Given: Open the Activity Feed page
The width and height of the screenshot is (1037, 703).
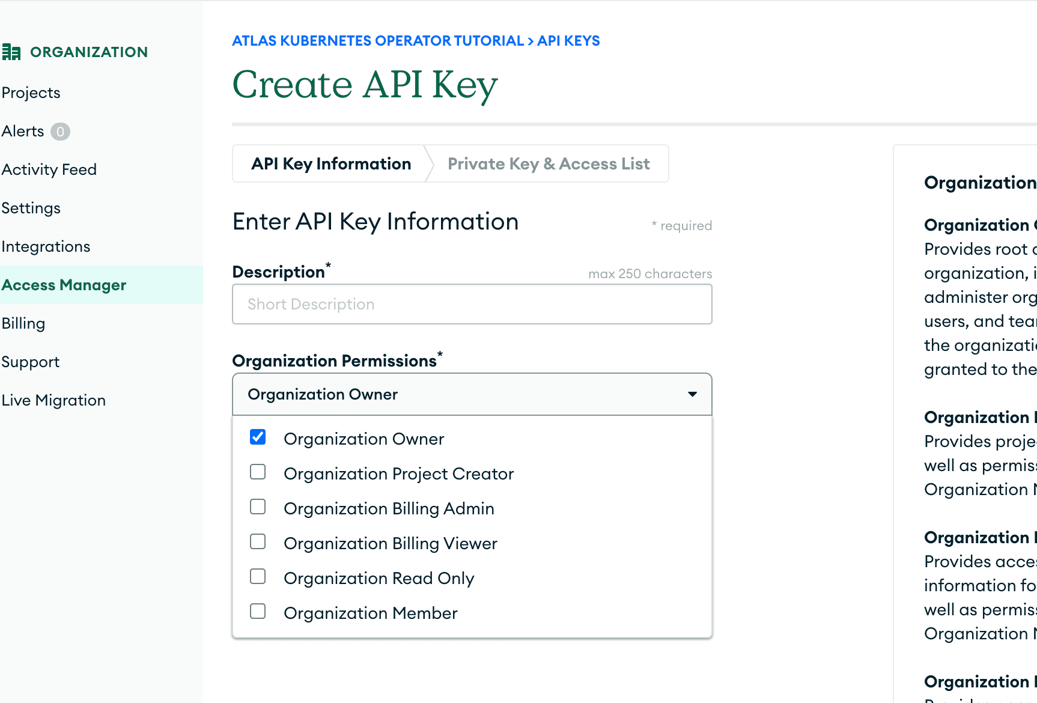Looking at the screenshot, I should click(49, 169).
